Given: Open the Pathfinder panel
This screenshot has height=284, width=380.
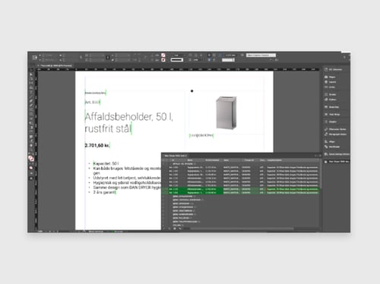Looking at the screenshot, I should [x=332, y=147].
